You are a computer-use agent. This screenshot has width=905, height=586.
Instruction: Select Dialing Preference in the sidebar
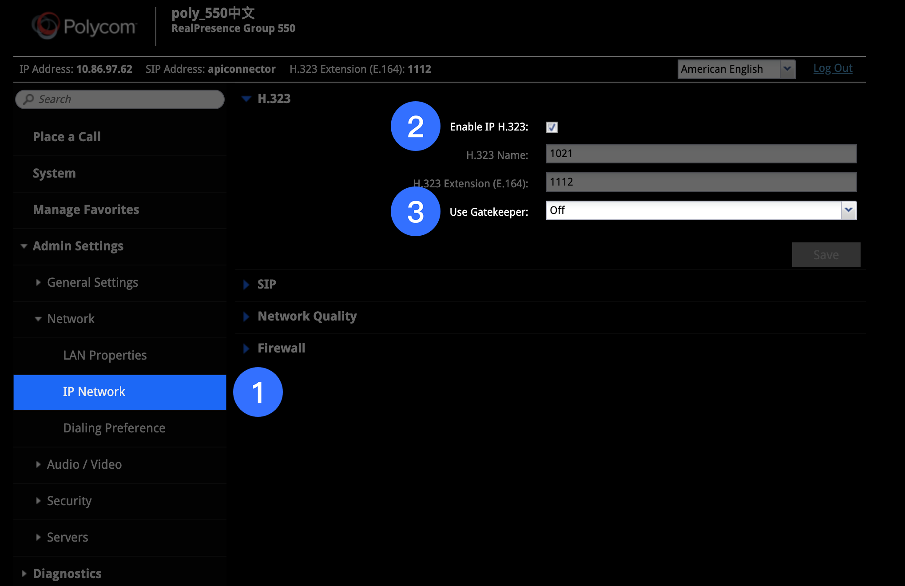point(114,428)
